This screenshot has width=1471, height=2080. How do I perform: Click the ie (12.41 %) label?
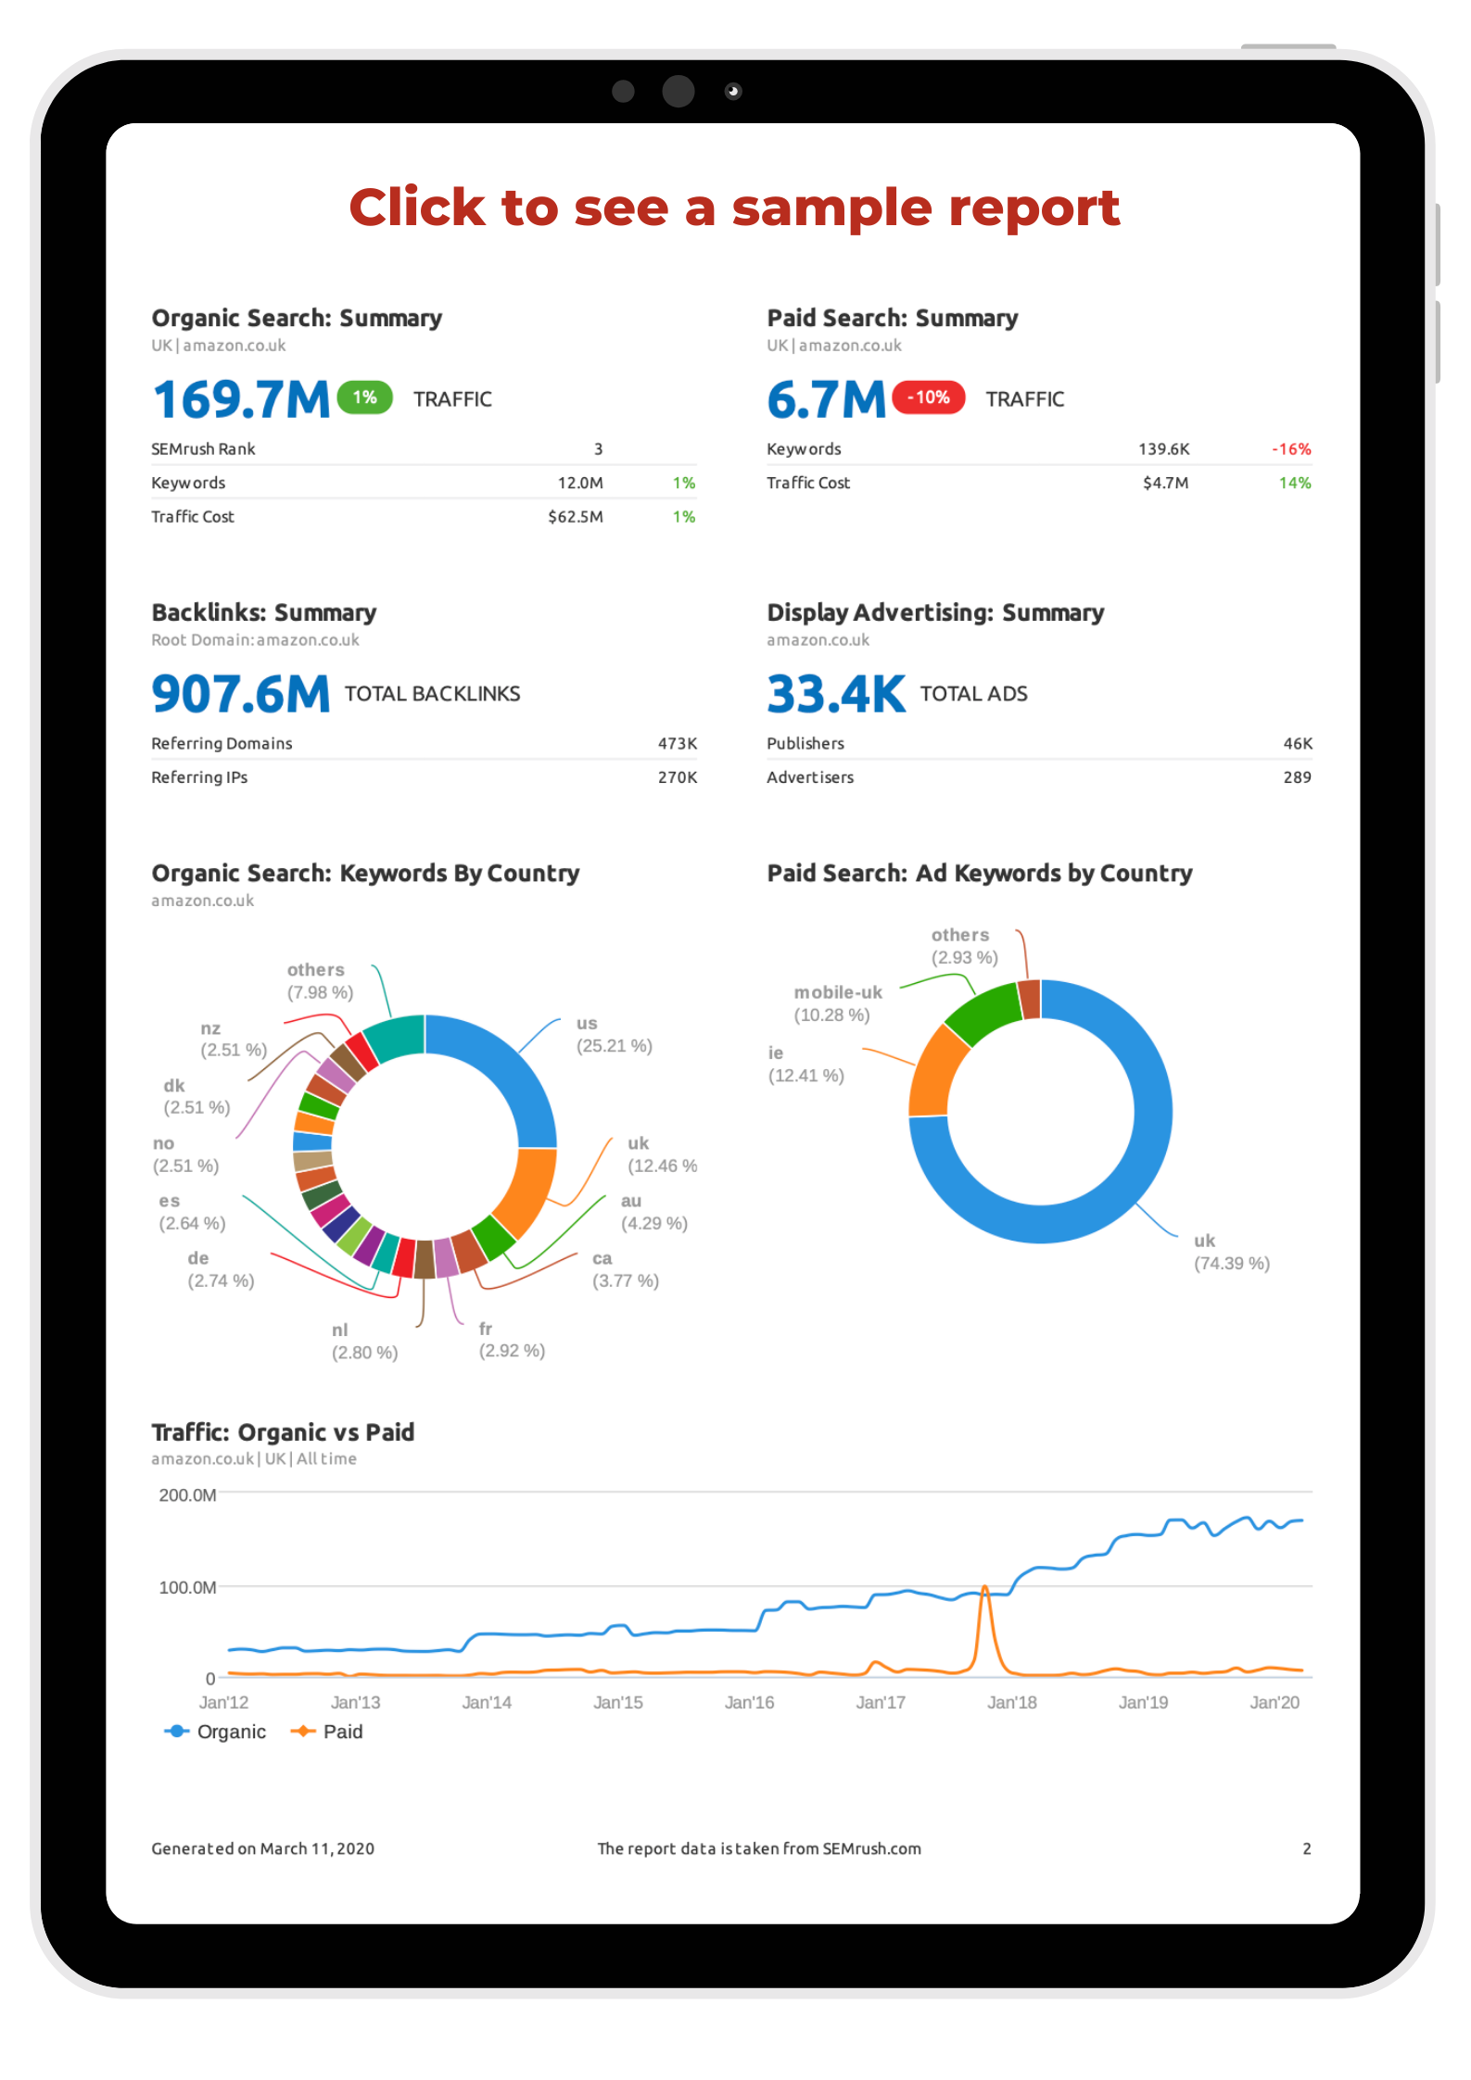(805, 1064)
